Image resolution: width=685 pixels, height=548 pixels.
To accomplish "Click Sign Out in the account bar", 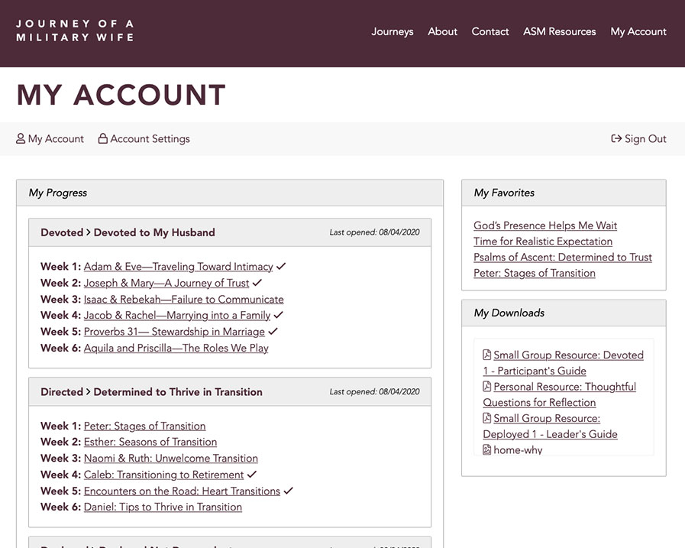I will click(645, 138).
